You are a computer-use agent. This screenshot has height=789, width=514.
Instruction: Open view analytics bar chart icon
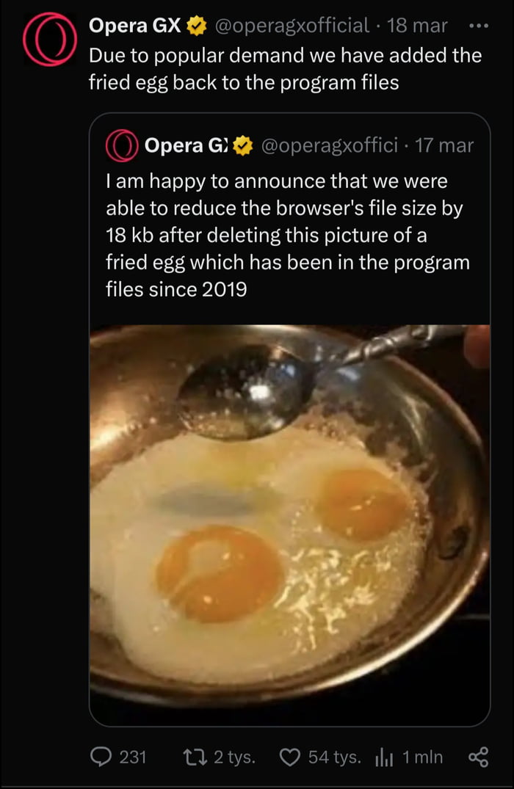tap(385, 757)
